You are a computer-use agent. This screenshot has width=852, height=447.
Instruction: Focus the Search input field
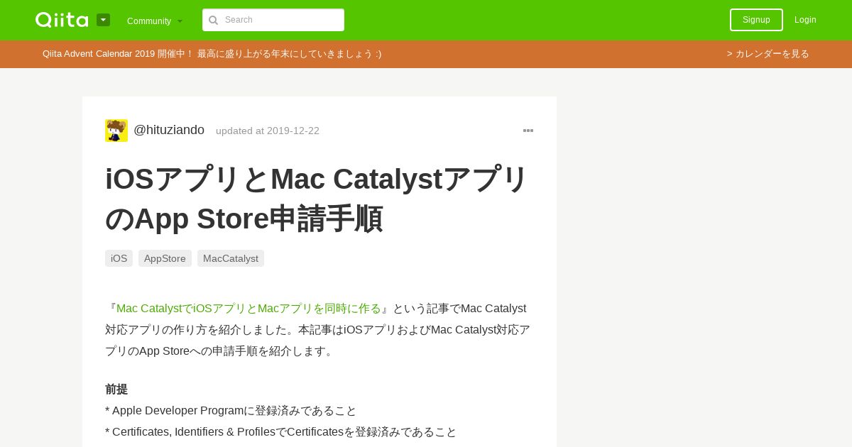click(273, 20)
